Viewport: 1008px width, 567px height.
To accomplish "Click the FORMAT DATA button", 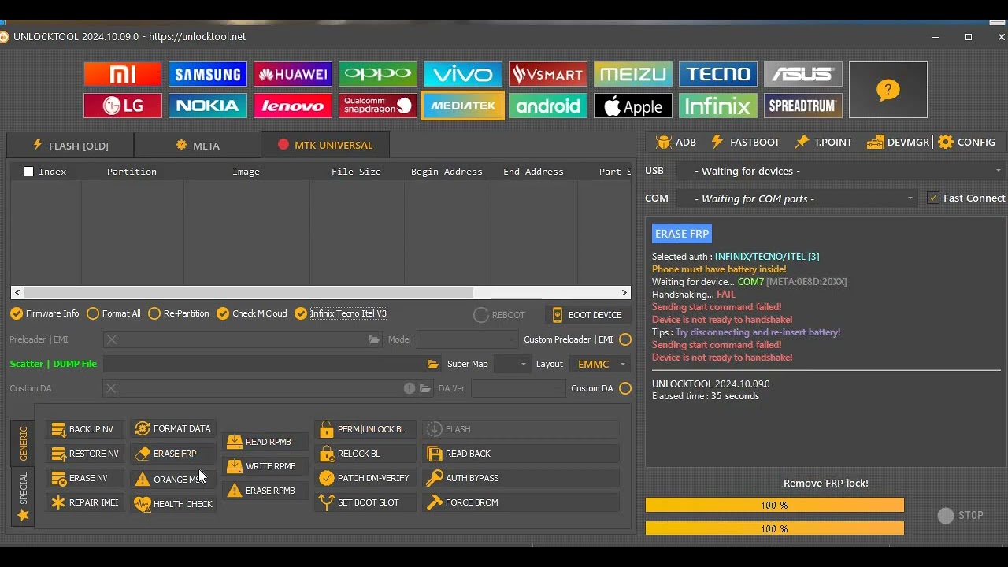I will pos(173,429).
